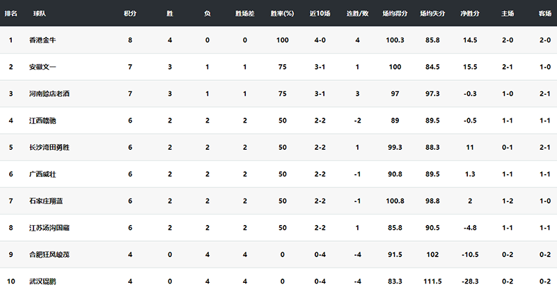Click the 场均得分 column header
Image resolution: width=557 pixels, height=294 pixels.
pyautogui.click(x=395, y=13)
